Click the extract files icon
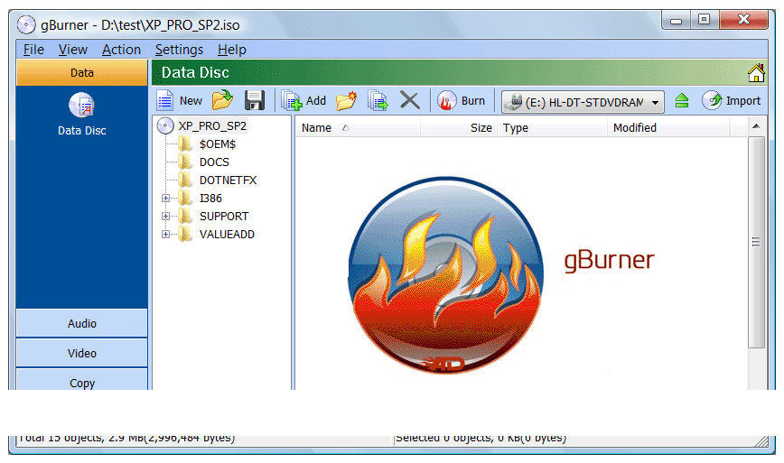Screen dimensions: 784x463 pyautogui.click(x=378, y=100)
